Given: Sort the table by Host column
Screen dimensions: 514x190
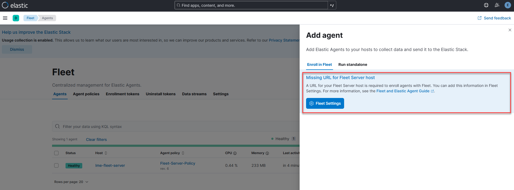Looking at the screenshot, I should click(x=101, y=153).
